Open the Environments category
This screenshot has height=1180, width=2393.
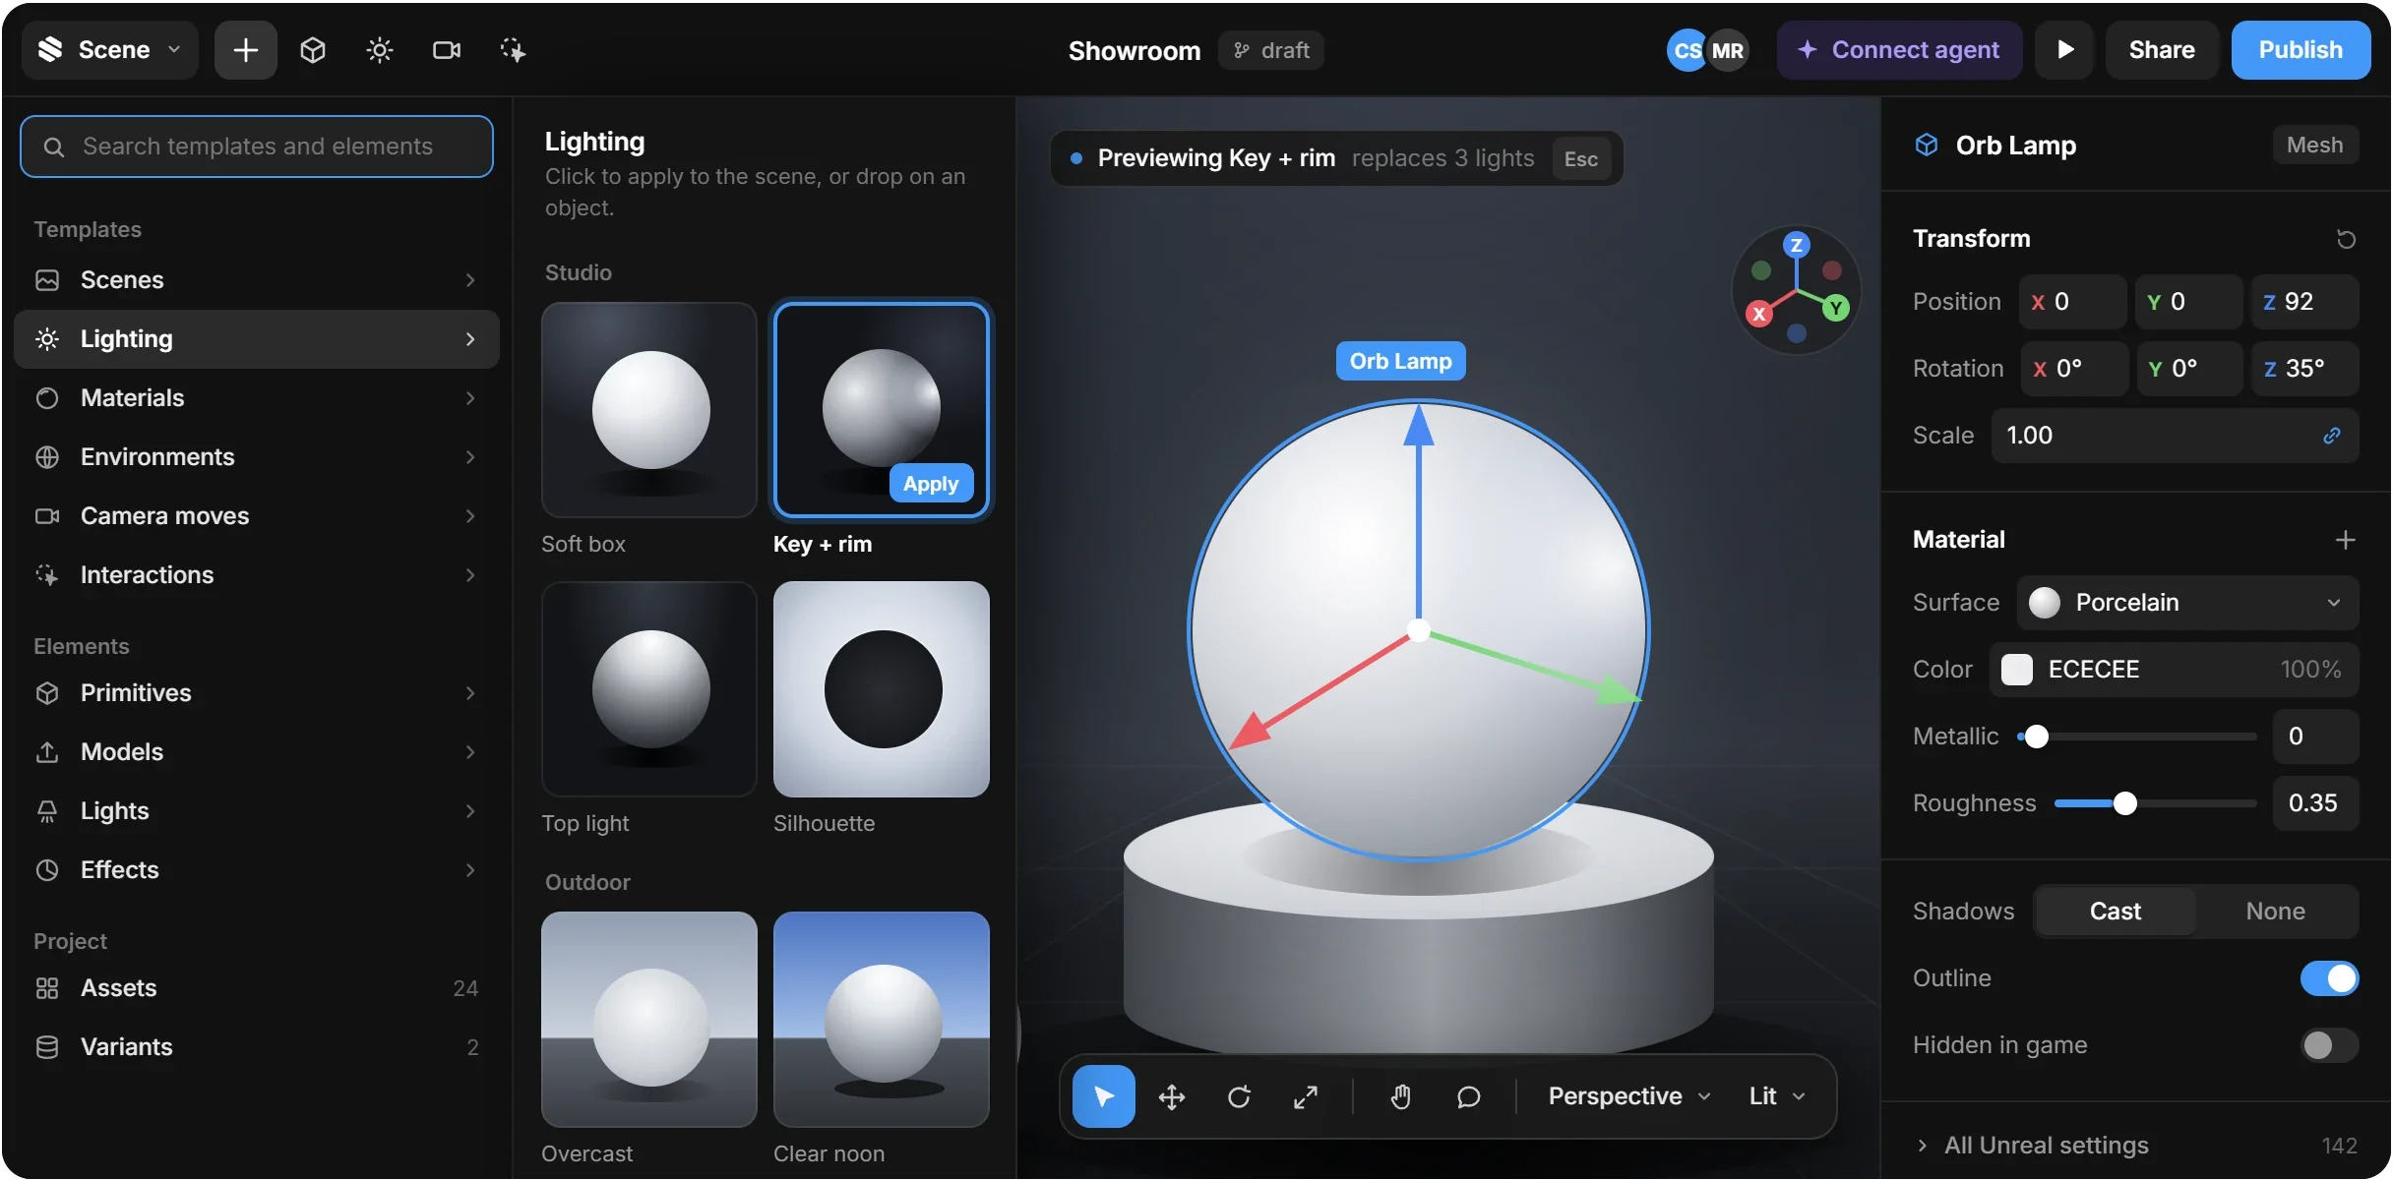click(x=257, y=457)
